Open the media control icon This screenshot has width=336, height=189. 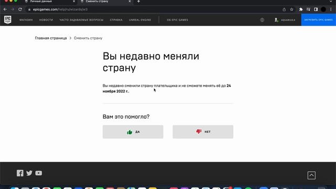coord(308,9)
